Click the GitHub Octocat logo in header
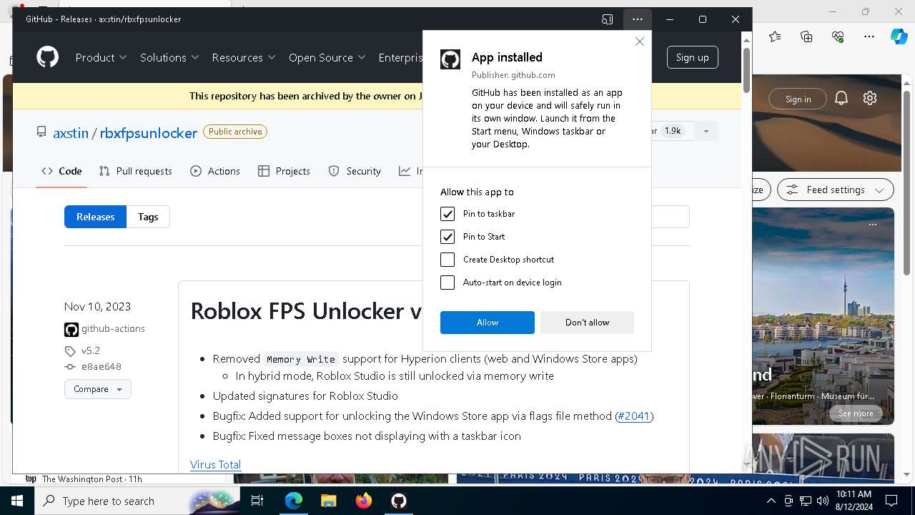Screen dimensions: 915x515 48,57
